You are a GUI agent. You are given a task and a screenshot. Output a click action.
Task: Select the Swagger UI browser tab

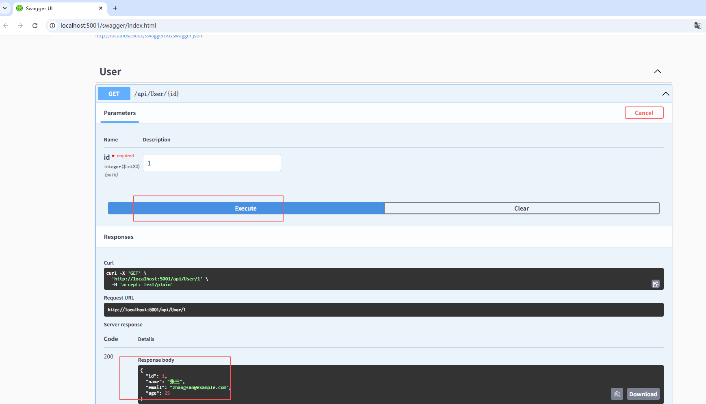(x=60, y=8)
